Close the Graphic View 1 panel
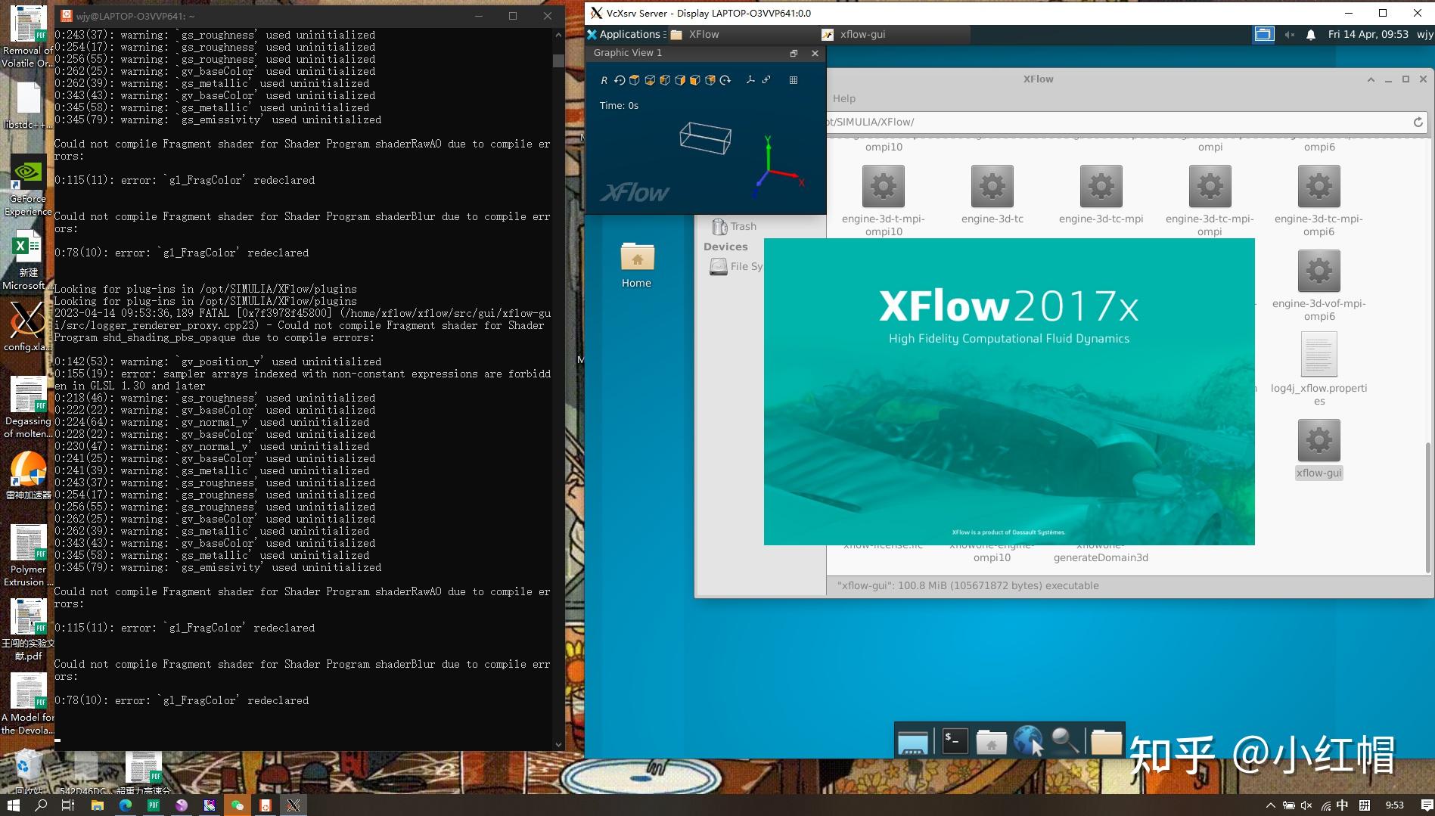This screenshot has height=816, width=1435. [815, 53]
